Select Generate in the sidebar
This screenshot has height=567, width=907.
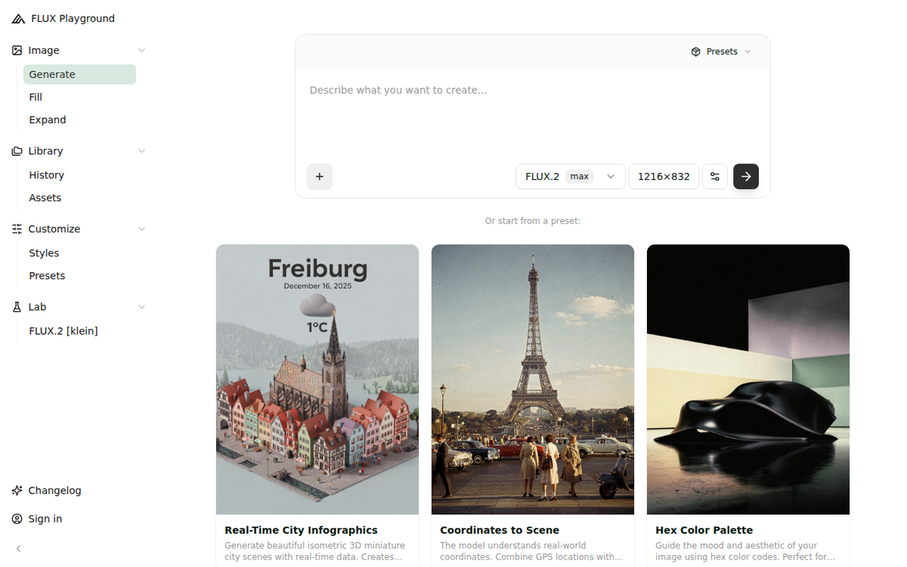click(79, 74)
